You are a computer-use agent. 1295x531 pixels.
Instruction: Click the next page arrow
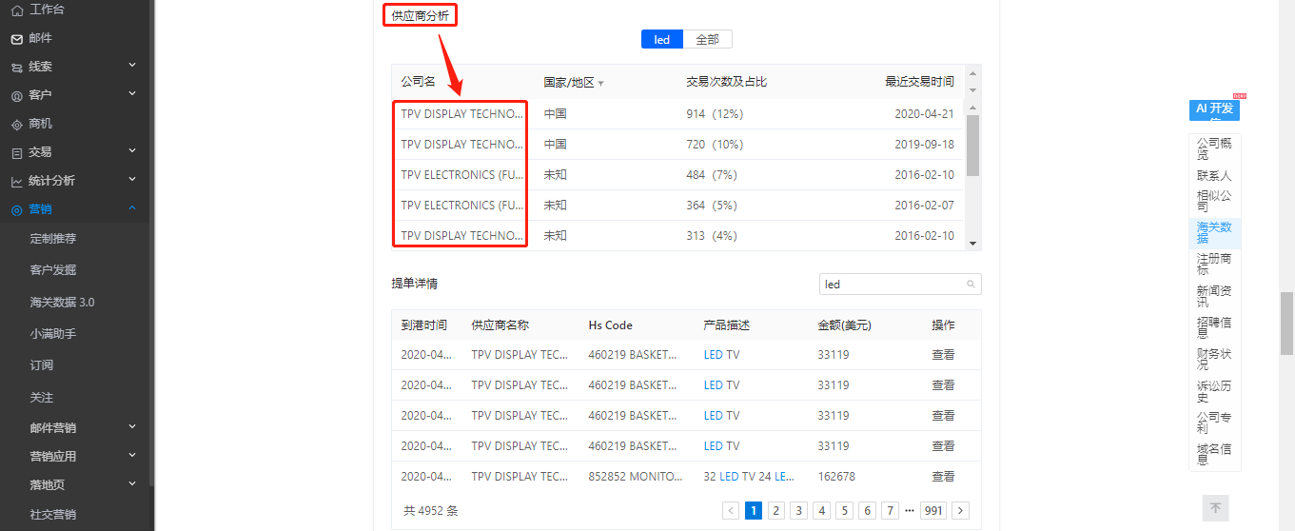pos(961,511)
